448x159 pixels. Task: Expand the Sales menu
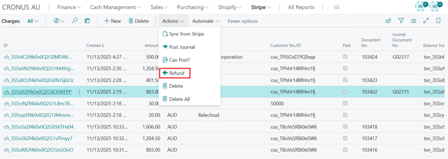tap(159, 7)
